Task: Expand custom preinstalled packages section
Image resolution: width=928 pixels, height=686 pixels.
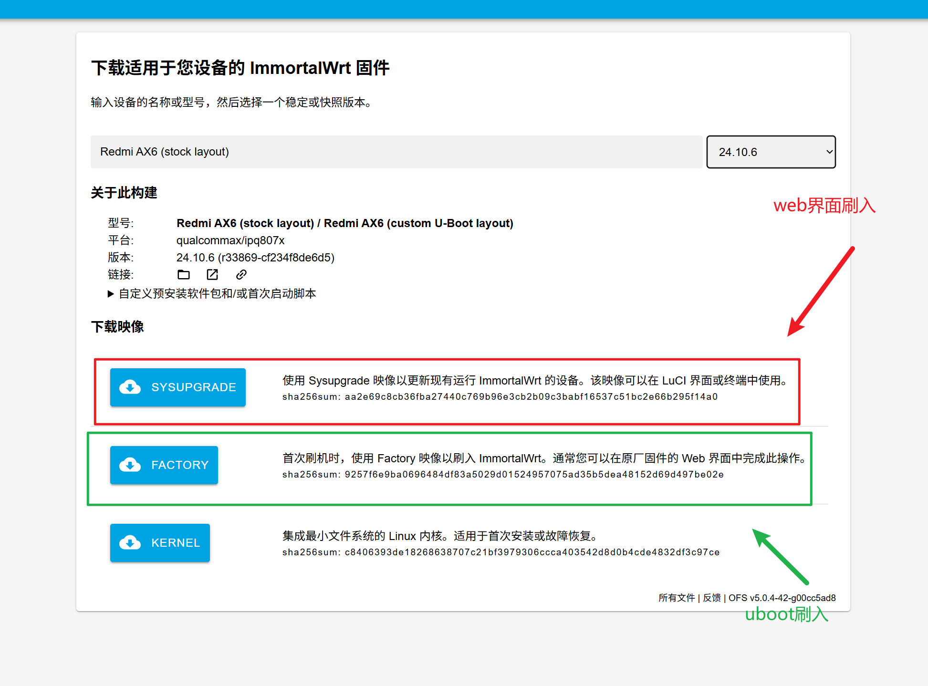Action: point(212,293)
